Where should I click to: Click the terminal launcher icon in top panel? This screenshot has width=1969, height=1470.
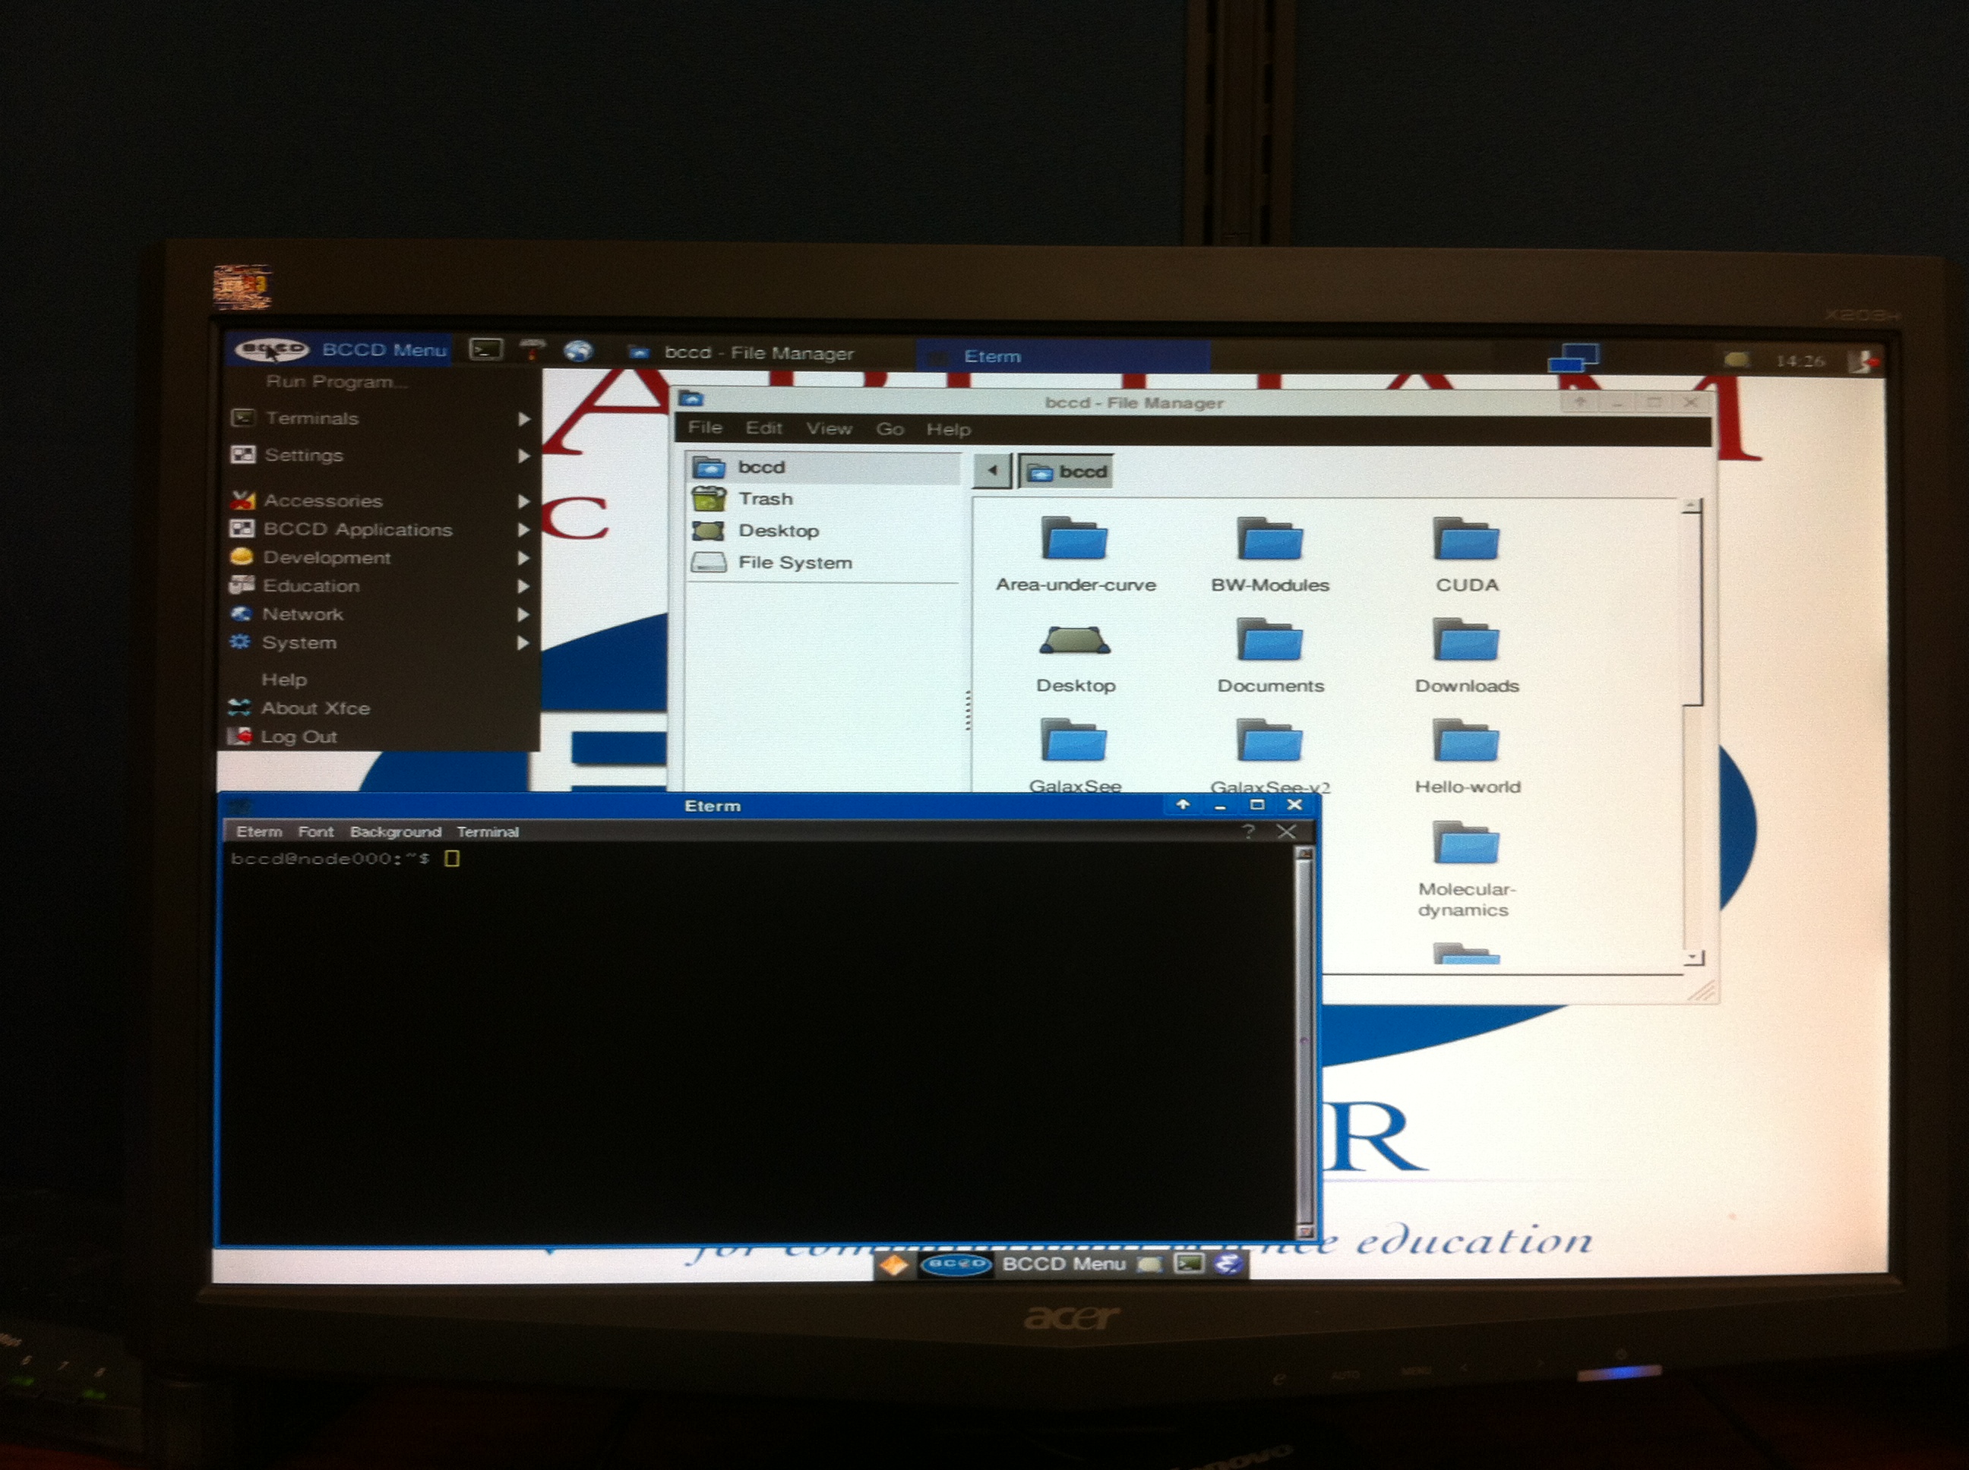click(485, 350)
